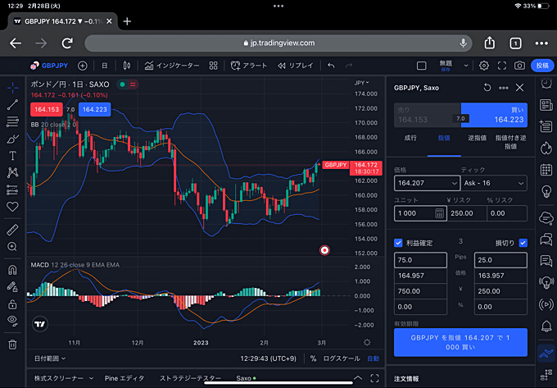
Task: Open the daily timeframe selector
Action: click(105, 66)
